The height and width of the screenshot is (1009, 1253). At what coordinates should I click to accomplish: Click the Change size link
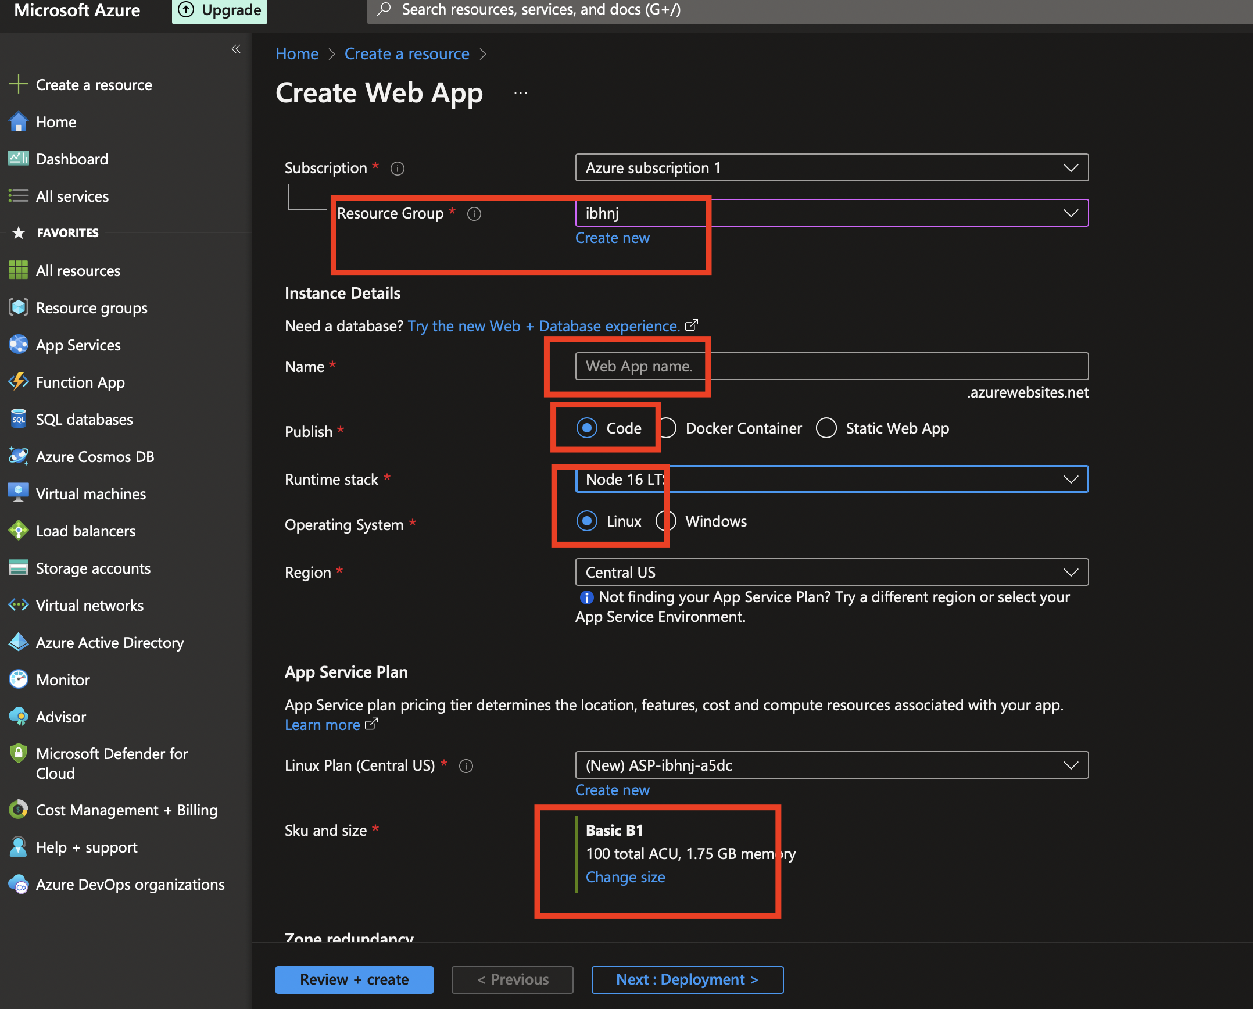pyautogui.click(x=625, y=876)
